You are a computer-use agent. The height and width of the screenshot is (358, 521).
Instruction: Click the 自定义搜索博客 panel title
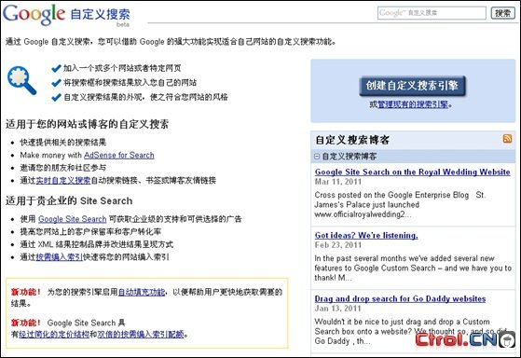point(352,140)
